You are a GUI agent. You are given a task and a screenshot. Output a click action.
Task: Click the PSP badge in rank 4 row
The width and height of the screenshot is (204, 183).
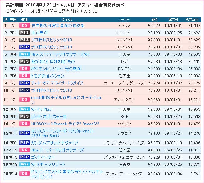coord(24,47)
